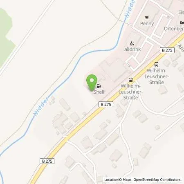
Task: Click the Nidder river label at top
Action: tap(130, 10)
